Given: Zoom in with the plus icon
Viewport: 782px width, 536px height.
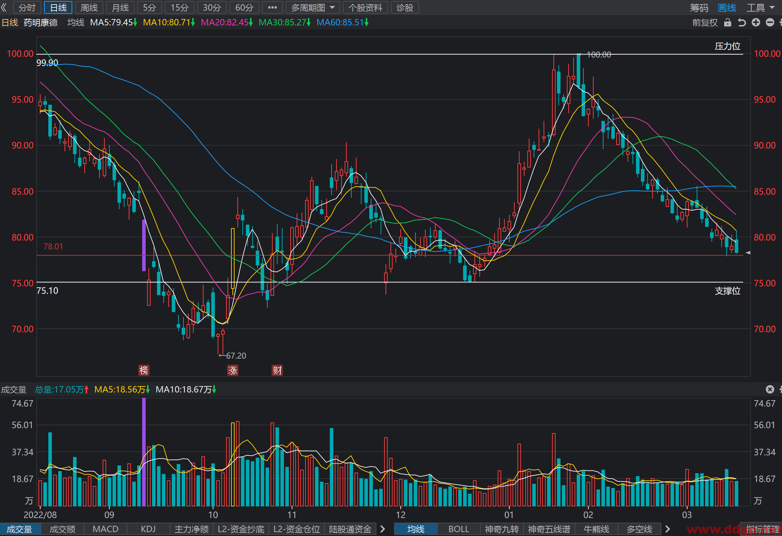Looking at the screenshot, I should (x=756, y=23).
